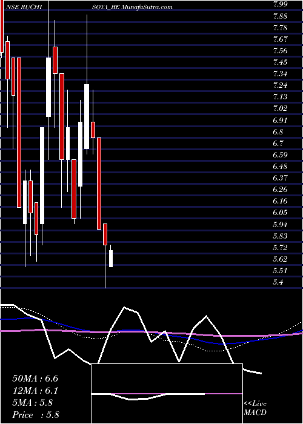This screenshot has height=424, width=303.
Task: Click the 7.56 price axis label
Action: [x=281, y=50]
